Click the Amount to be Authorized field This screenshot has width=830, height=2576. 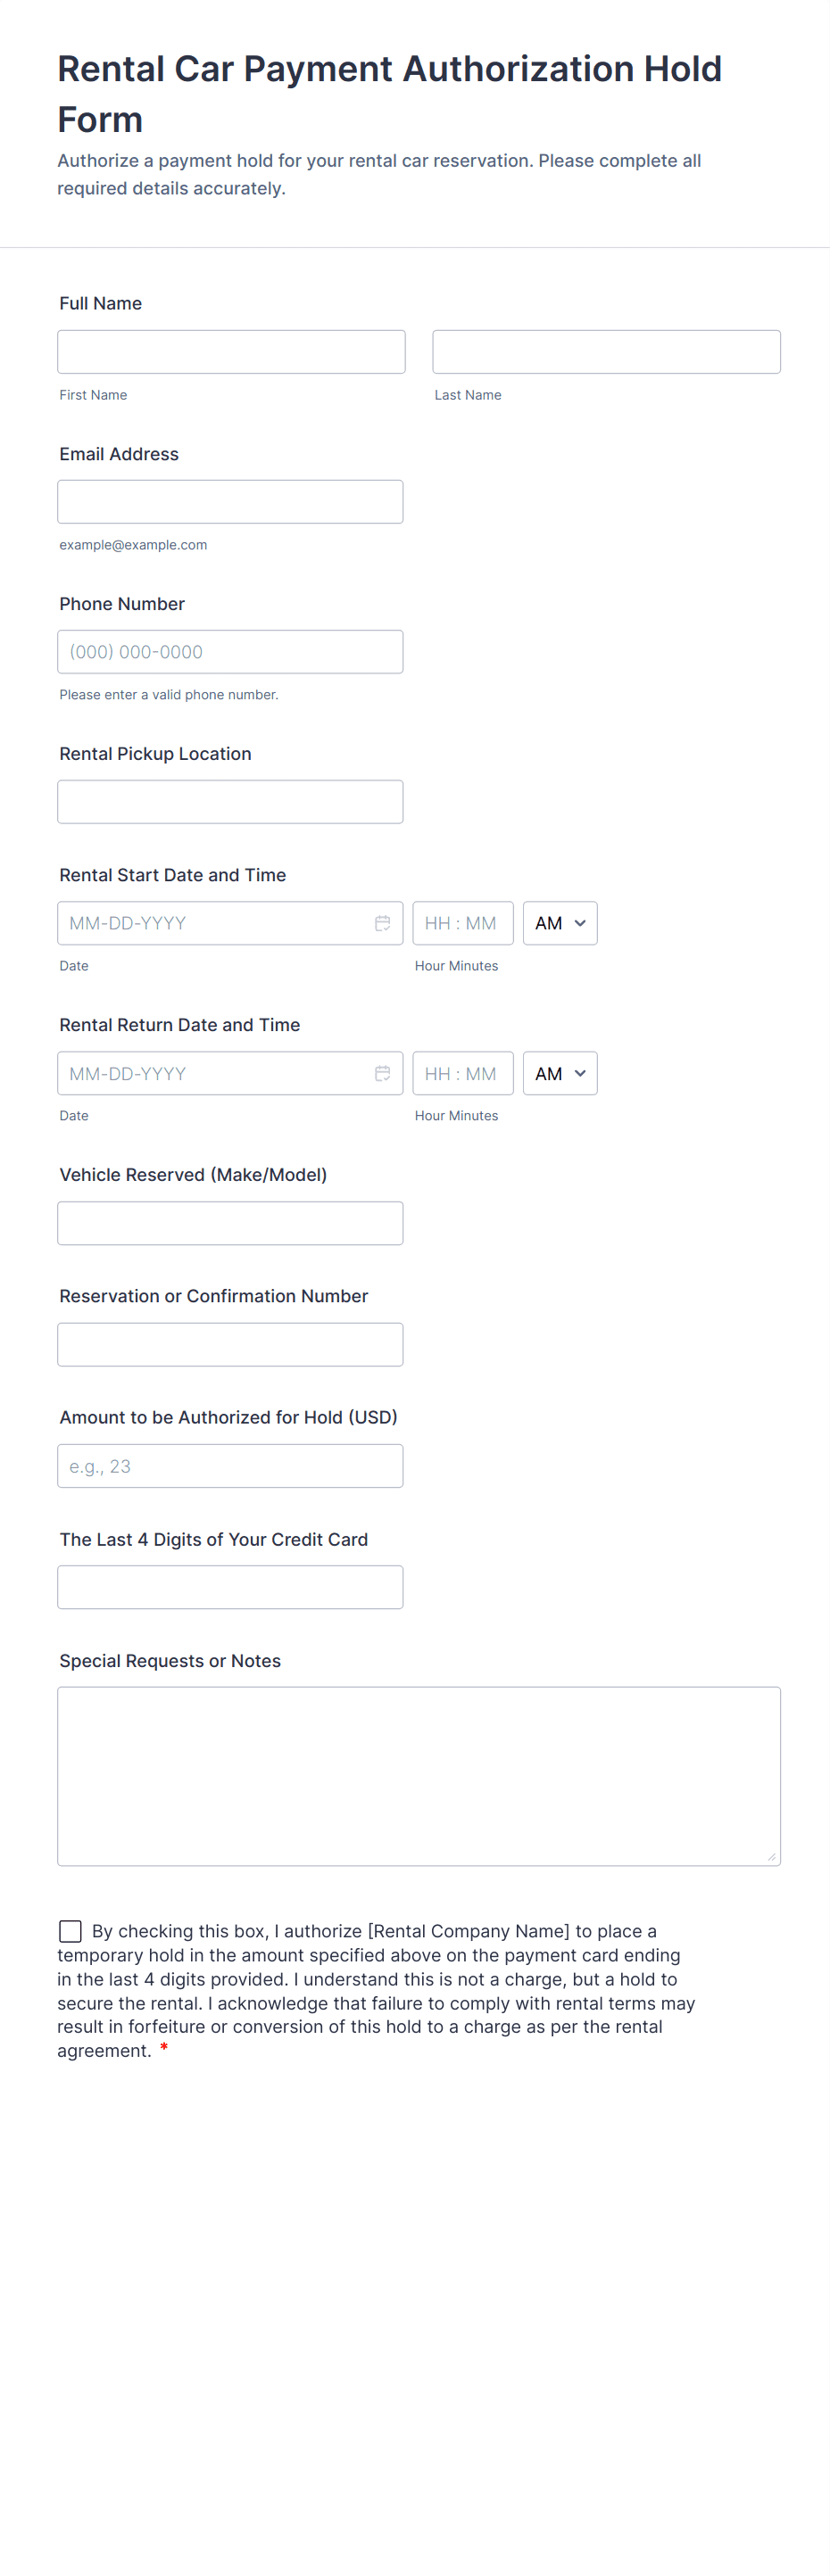[x=230, y=1466]
